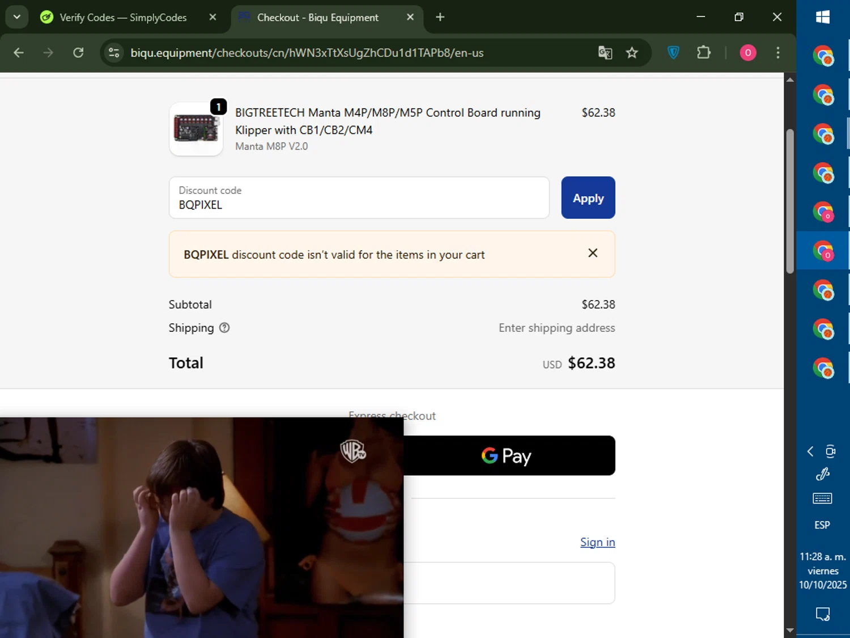The image size is (850, 638).
Task: Apply the discount code
Action: pyautogui.click(x=588, y=197)
